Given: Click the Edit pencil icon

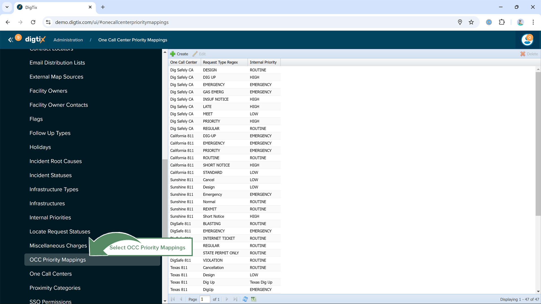Looking at the screenshot, I should (195, 54).
